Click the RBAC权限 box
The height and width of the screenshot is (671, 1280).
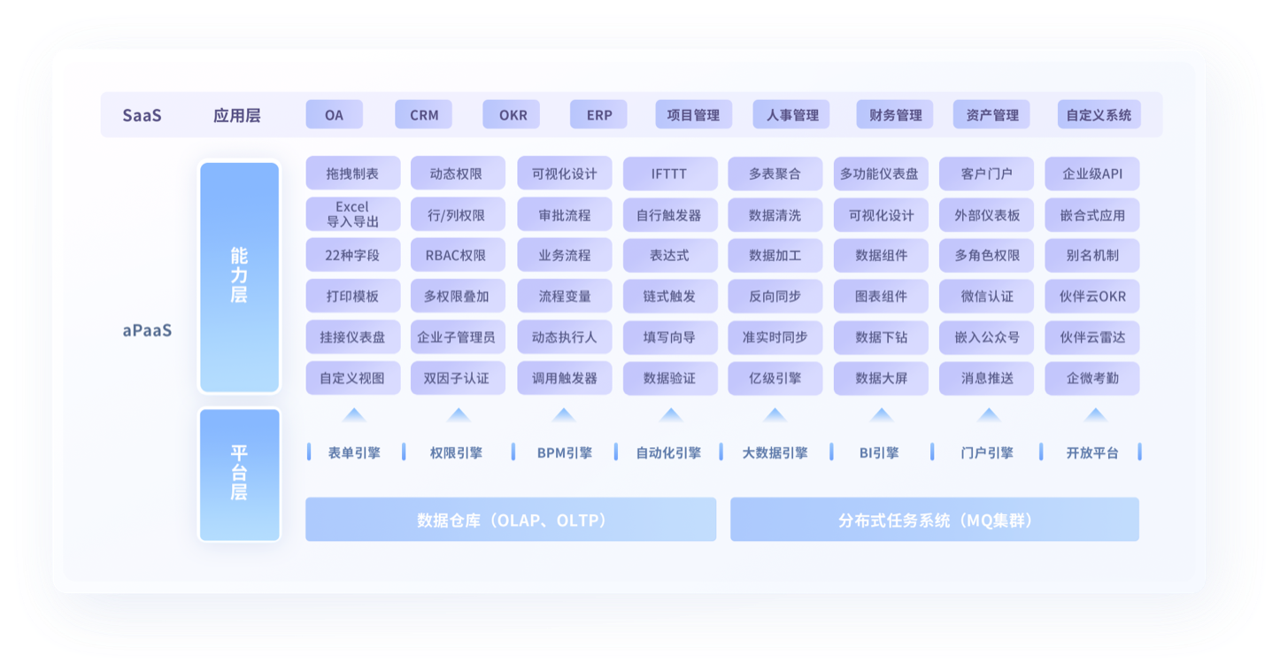coord(457,255)
